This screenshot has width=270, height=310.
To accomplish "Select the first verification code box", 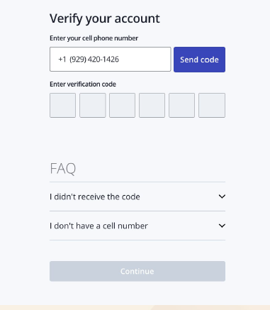I will pyautogui.click(x=62, y=105).
